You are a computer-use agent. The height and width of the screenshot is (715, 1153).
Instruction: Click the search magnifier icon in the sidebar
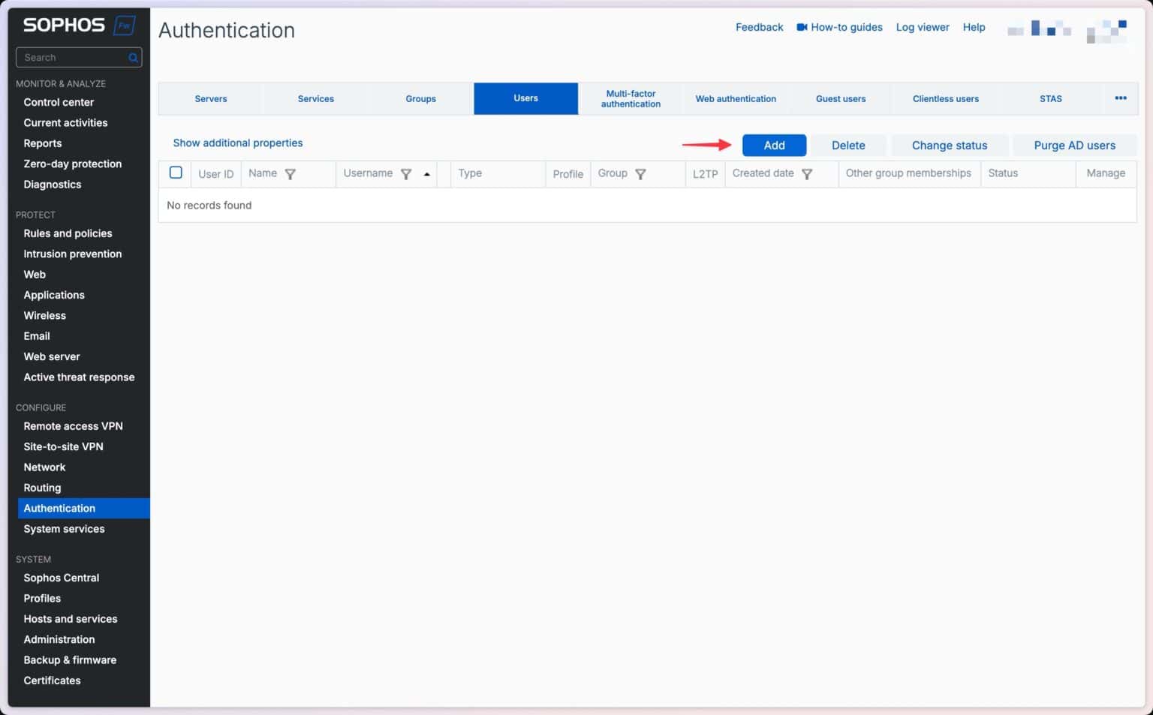132,57
